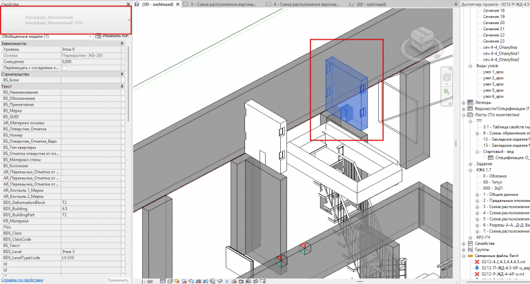Click the BDS_Building value 4.5

[90, 209]
